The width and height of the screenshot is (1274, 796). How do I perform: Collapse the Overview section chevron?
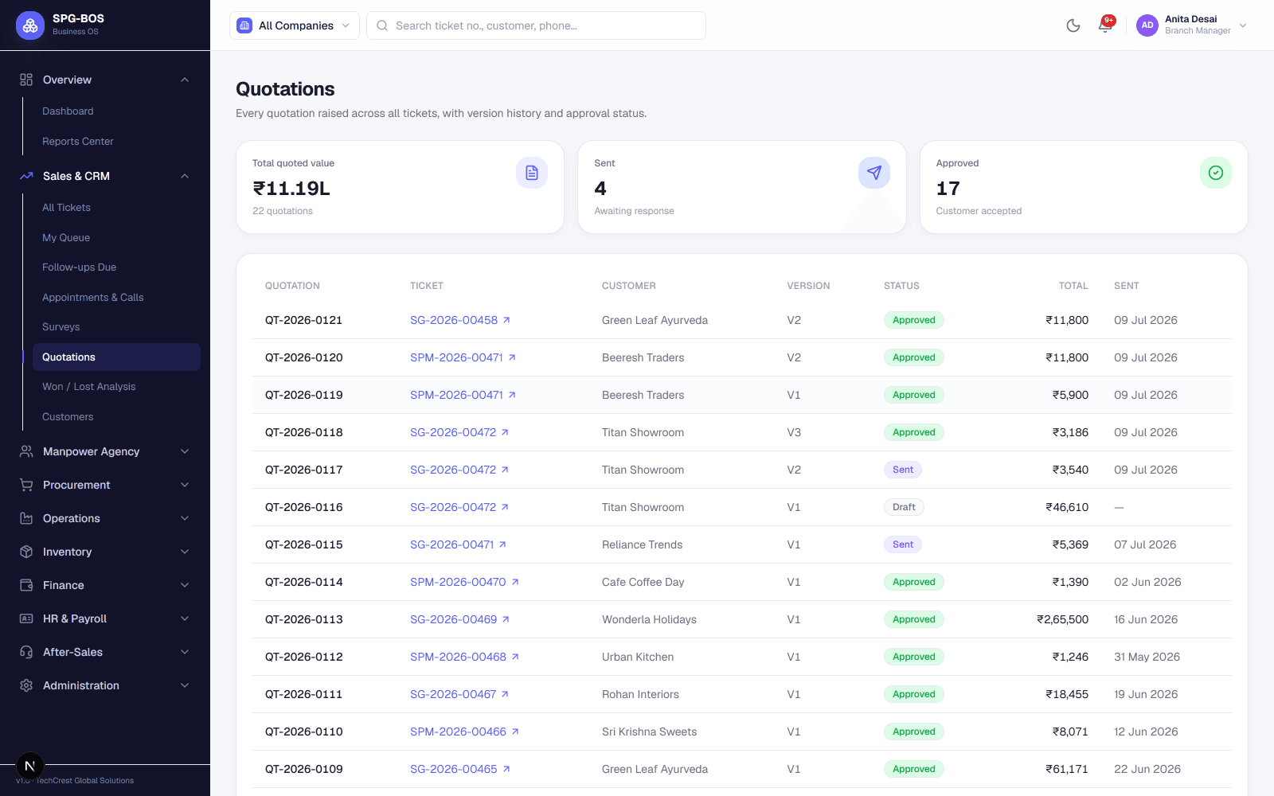(x=185, y=80)
